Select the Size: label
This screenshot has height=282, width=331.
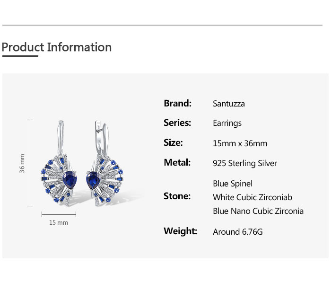pyautogui.click(x=173, y=143)
